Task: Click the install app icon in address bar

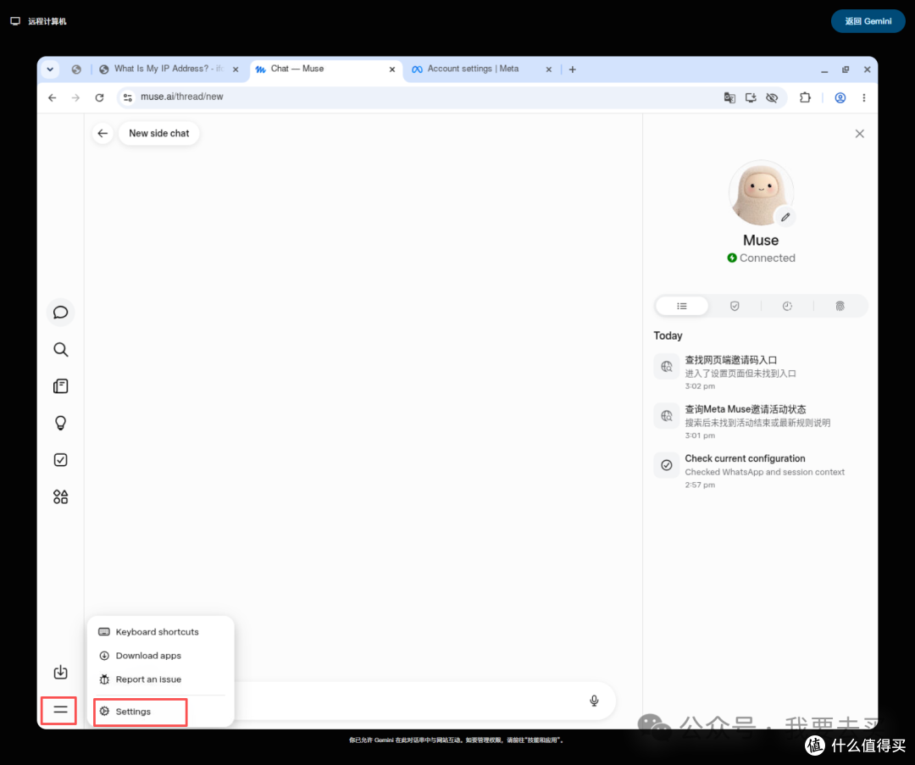Action: tap(751, 97)
